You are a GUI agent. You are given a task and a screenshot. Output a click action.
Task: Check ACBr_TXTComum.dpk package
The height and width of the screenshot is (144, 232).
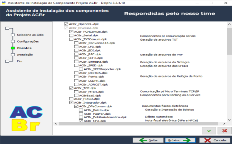[x=71, y=39]
